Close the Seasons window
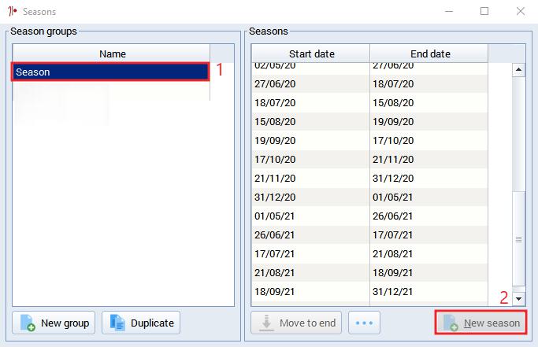The height and width of the screenshot is (347, 538). tap(520, 11)
